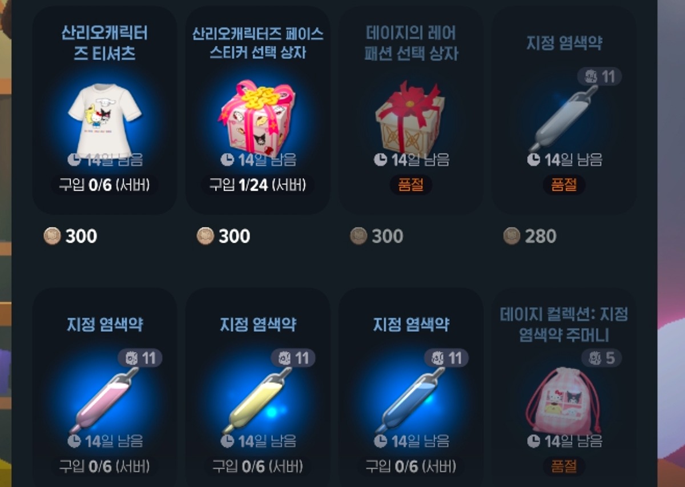This screenshot has height=487, width=685.
Task: Click the 5 badge on dye pouch
Action: (602, 359)
